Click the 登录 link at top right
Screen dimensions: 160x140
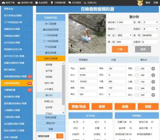click(148, 3)
